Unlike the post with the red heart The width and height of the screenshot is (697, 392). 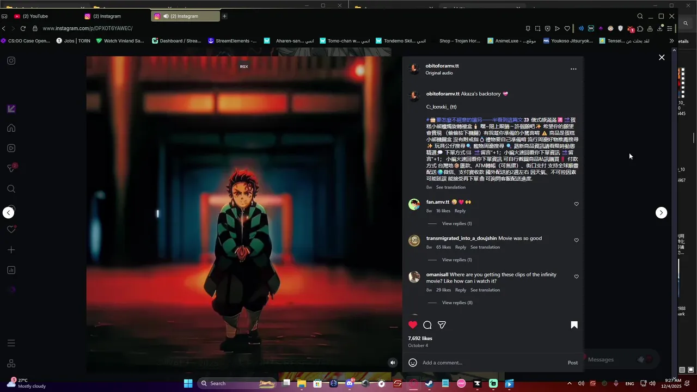(413, 325)
